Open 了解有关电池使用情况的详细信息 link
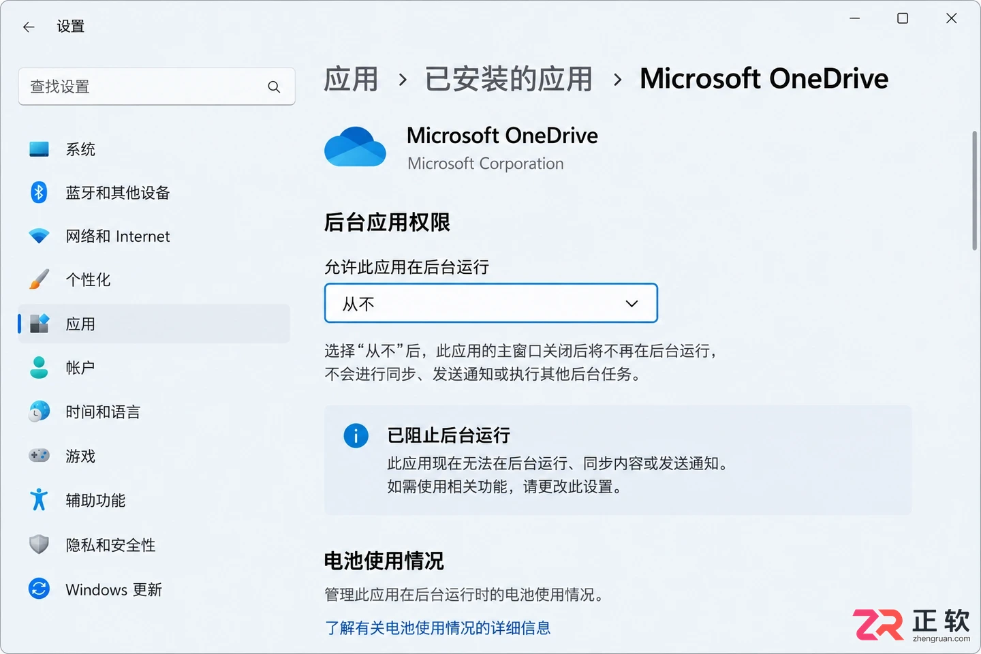Image resolution: width=981 pixels, height=654 pixels. [x=437, y=627]
